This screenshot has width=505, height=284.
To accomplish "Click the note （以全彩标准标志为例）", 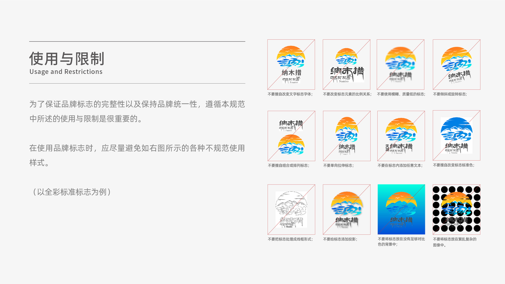I will [x=71, y=192].
